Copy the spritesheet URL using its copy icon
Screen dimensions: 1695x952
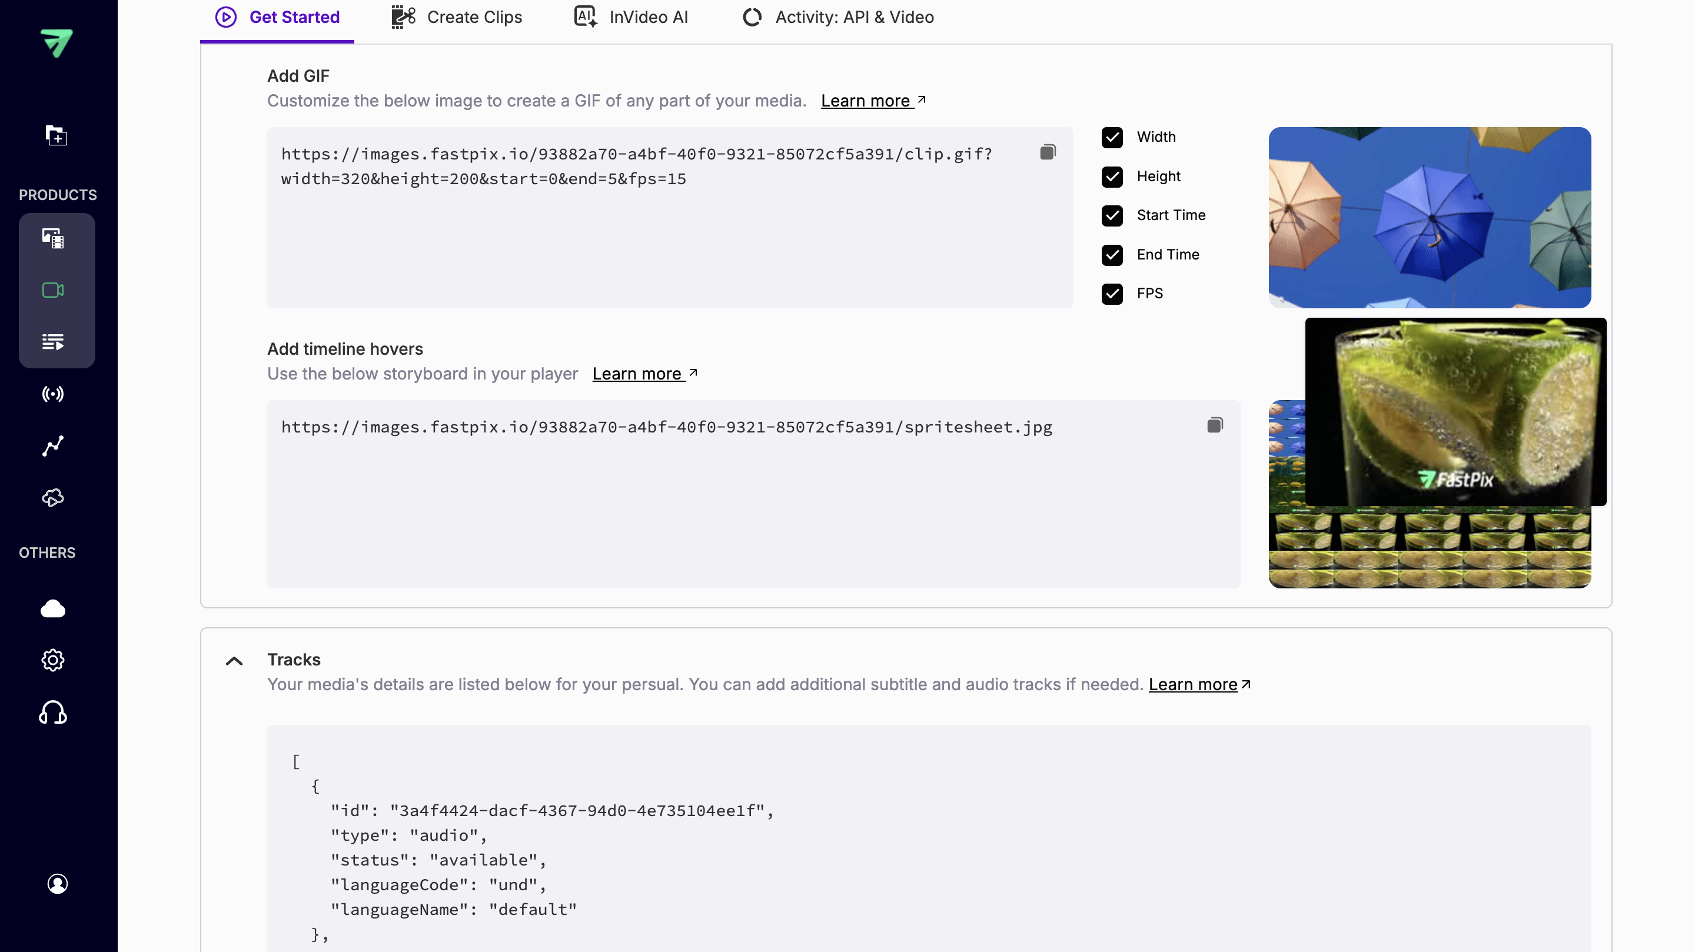pos(1215,424)
